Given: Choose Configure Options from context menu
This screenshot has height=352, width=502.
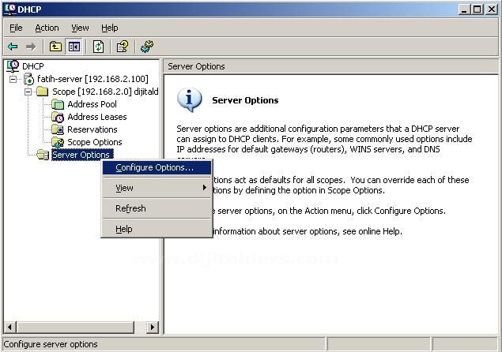Looking at the screenshot, I should tap(155, 167).
